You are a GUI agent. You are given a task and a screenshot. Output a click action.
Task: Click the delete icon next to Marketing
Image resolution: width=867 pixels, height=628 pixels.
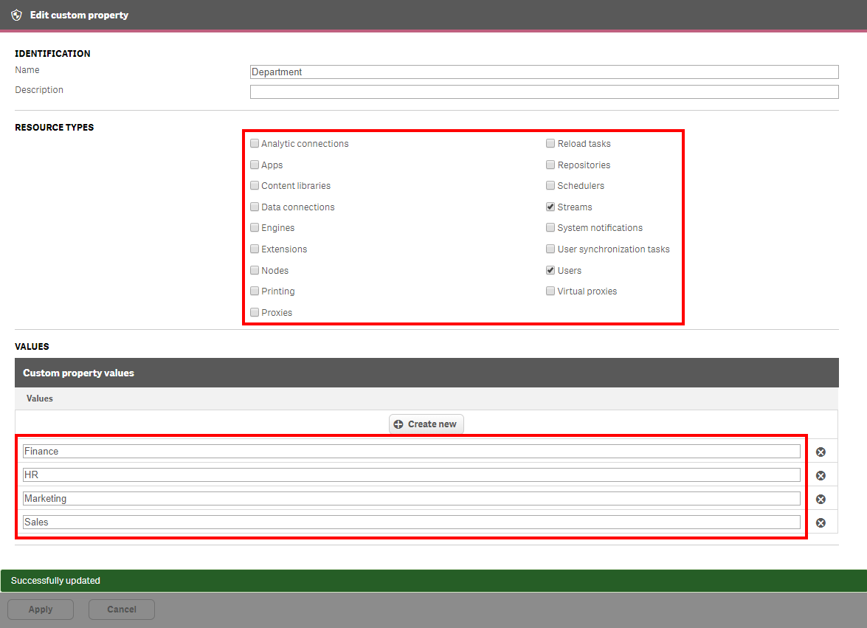(821, 498)
